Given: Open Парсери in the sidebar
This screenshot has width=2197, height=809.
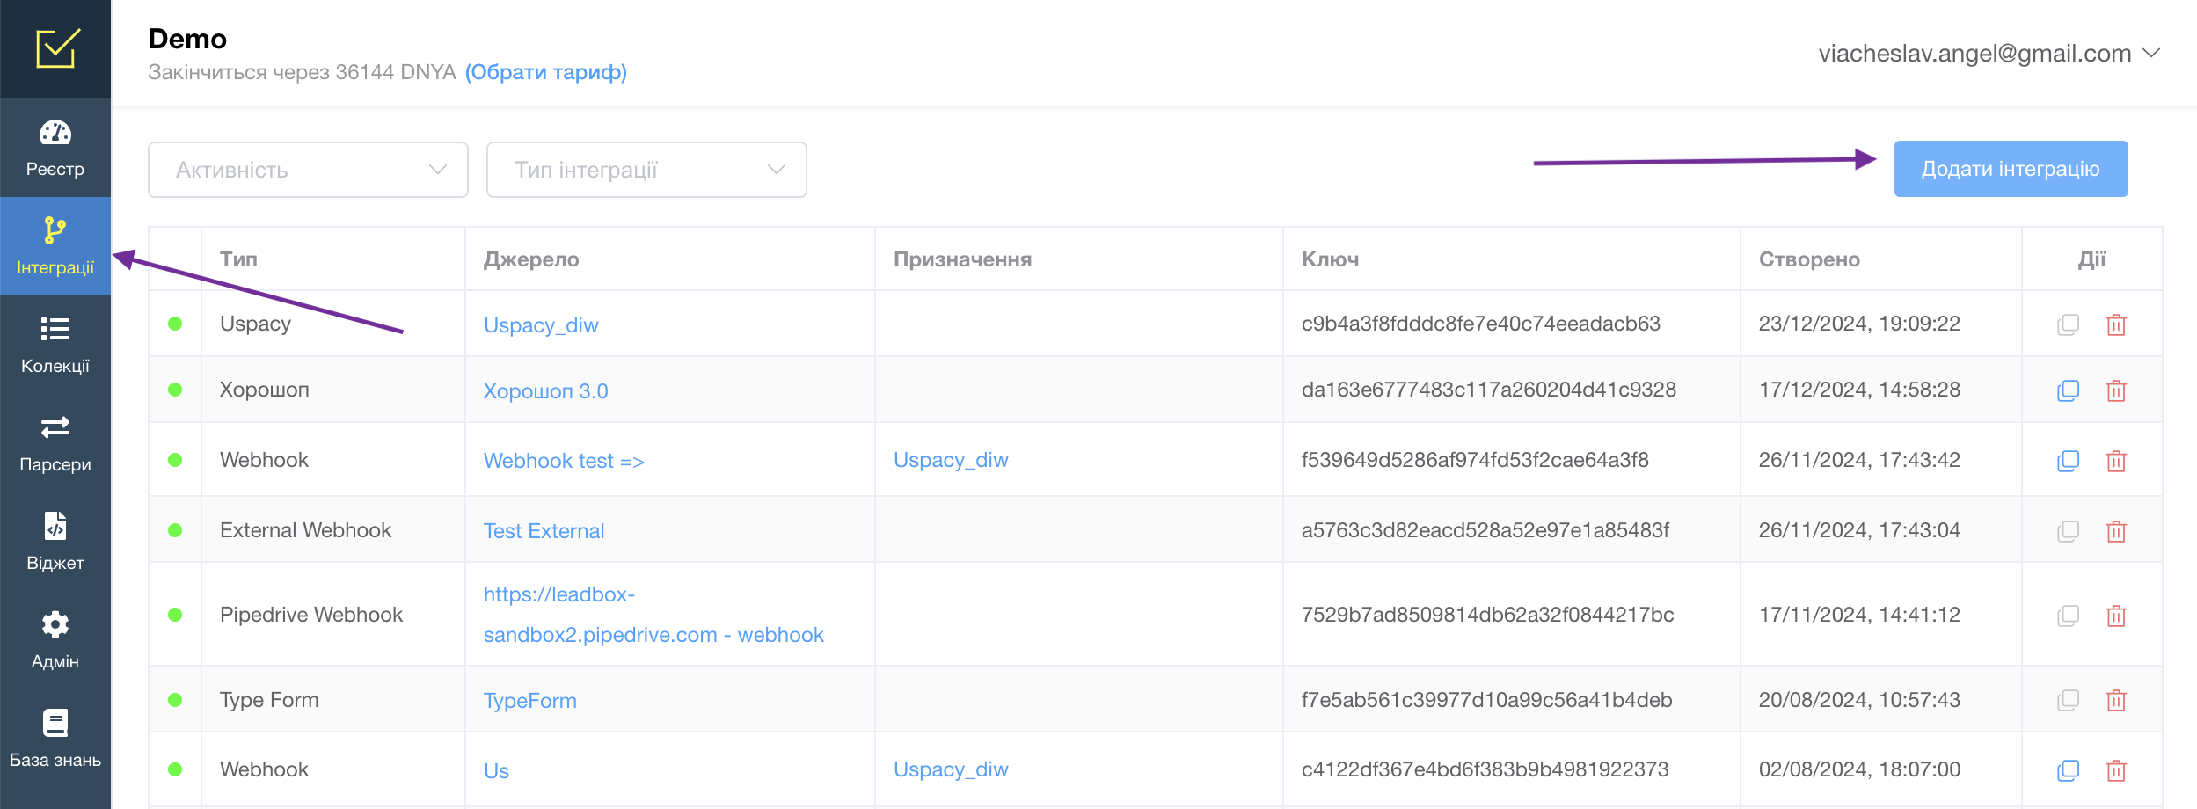Looking at the screenshot, I should (x=55, y=443).
